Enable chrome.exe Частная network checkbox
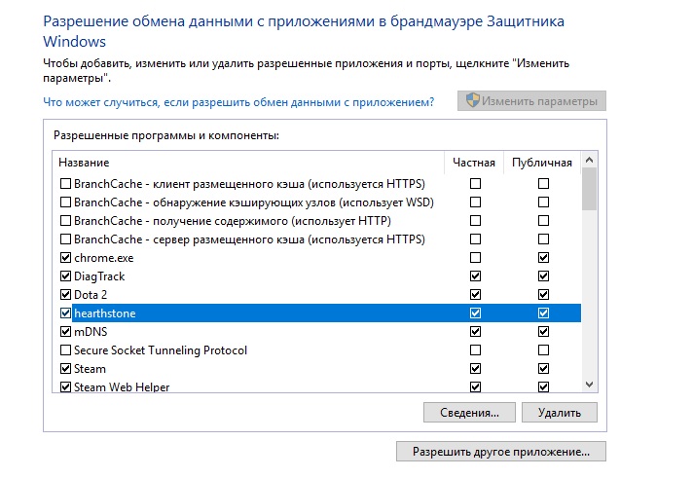693x478 pixels. pyautogui.click(x=475, y=258)
